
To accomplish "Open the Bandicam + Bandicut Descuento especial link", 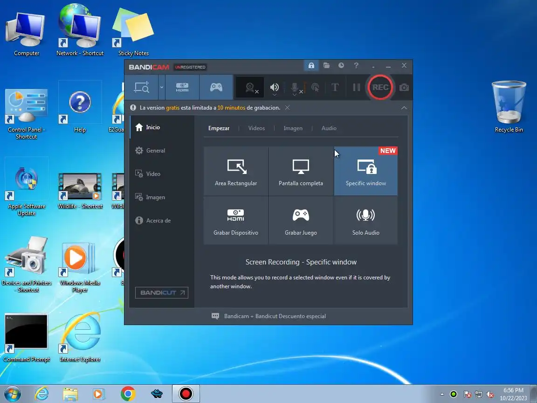I will 275,316.
